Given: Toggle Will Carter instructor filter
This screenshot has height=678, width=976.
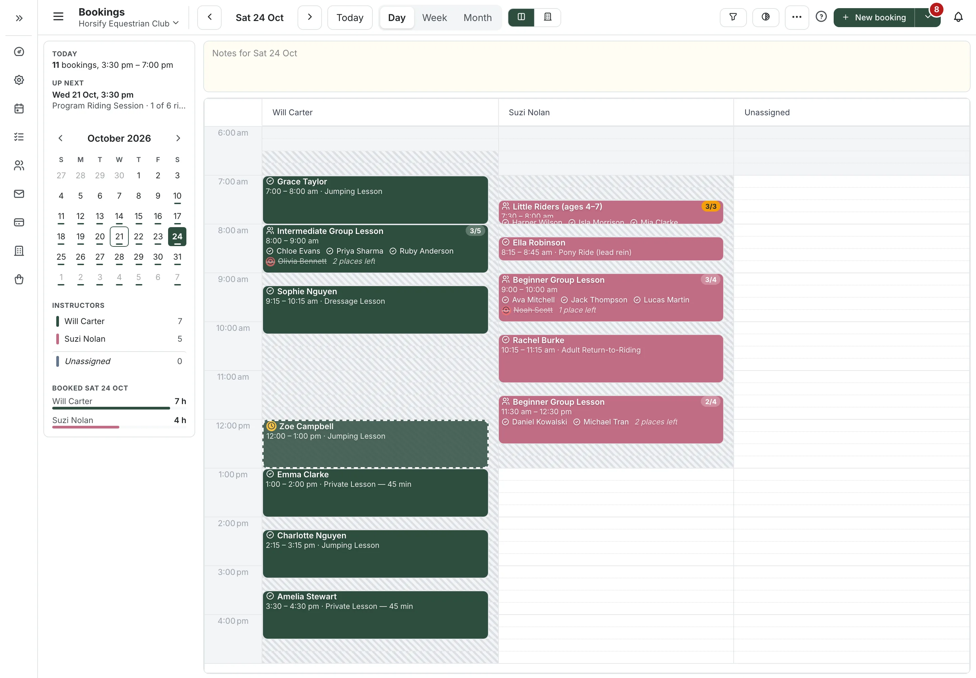Looking at the screenshot, I should click(x=119, y=321).
